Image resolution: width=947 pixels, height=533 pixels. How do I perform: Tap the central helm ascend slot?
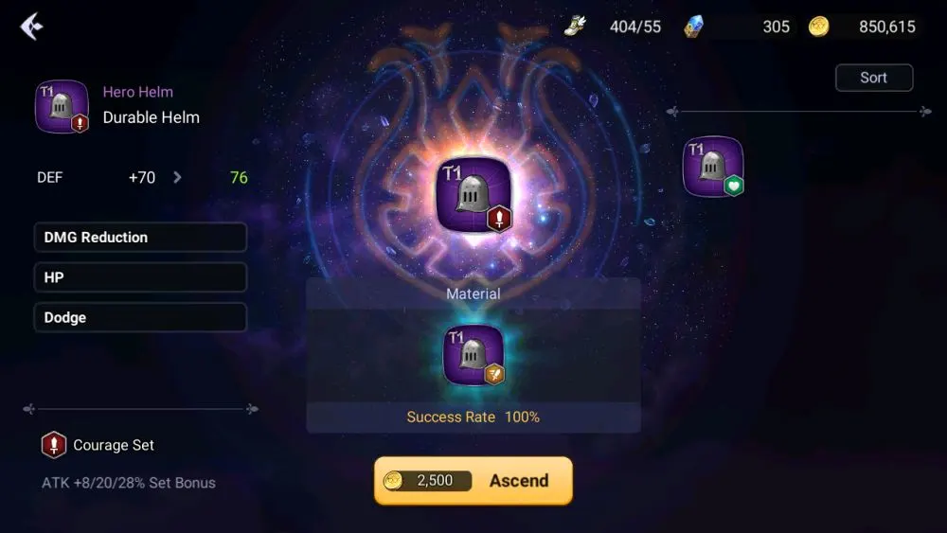point(474,194)
